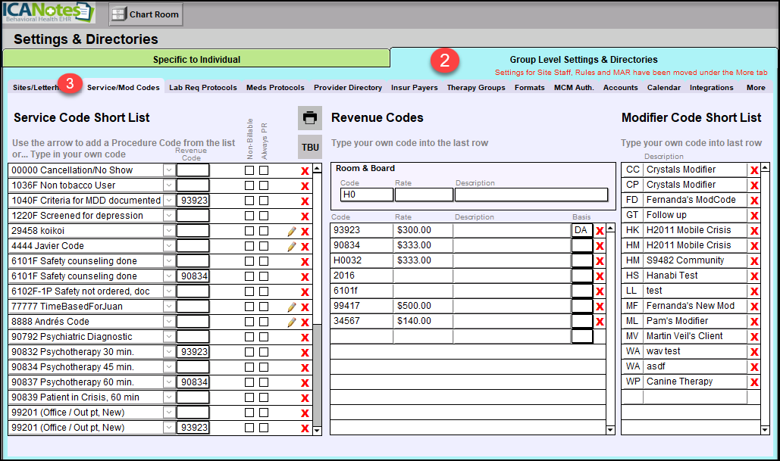Toggle Always PR for 90792 Psychiatric Diagnostic
This screenshot has height=461, width=780.
[264, 337]
